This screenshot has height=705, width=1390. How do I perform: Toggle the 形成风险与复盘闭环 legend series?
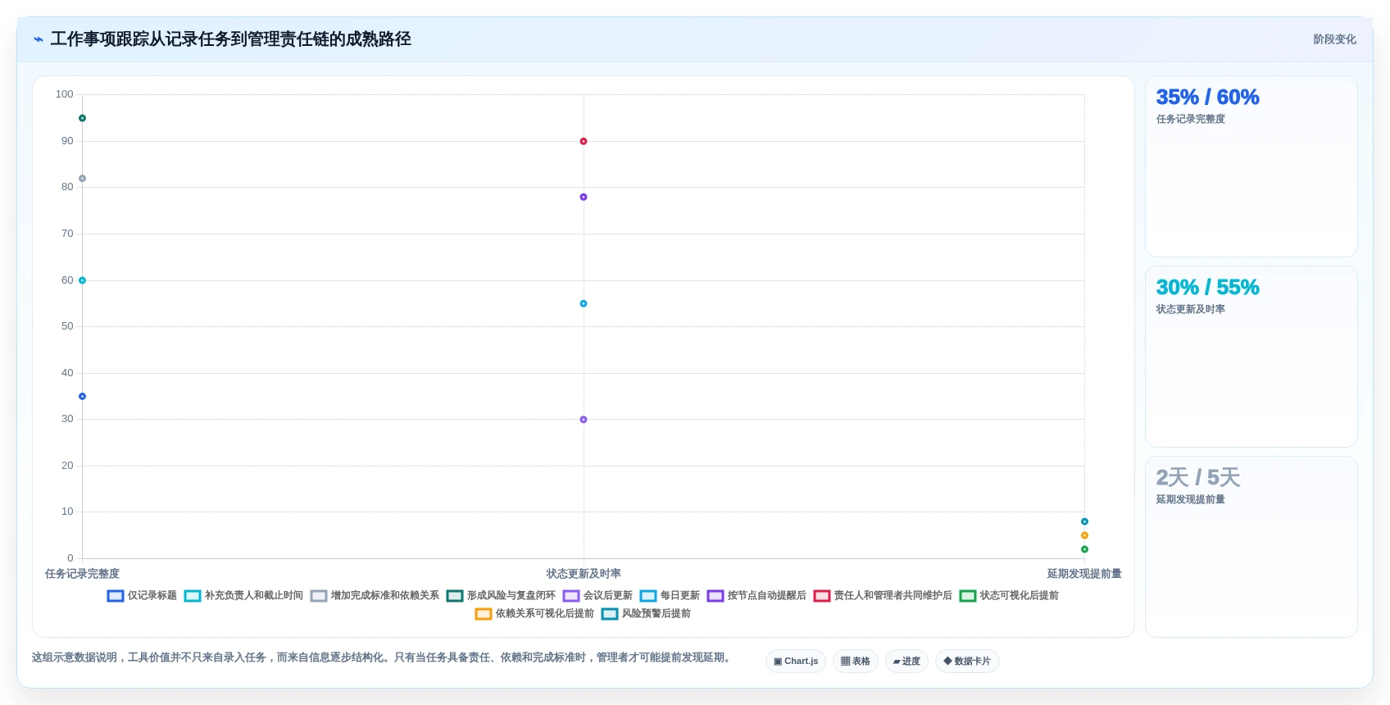pyautogui.click(x=501, y=596)
